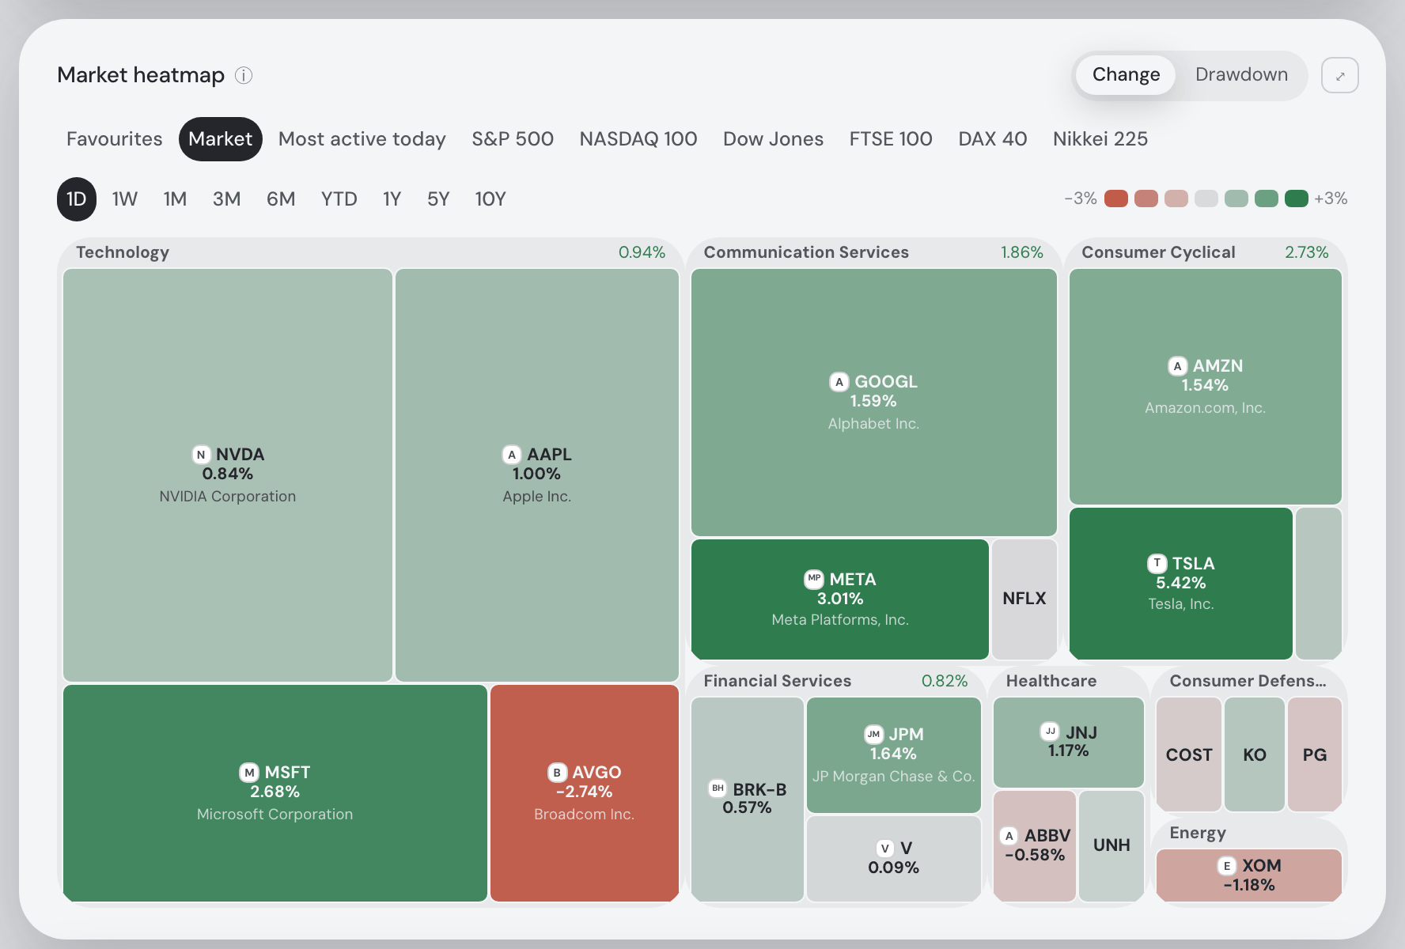Click the Visa V logo badge
Viewport: 1405px width, 949px height.
click(x=885, y=849)
